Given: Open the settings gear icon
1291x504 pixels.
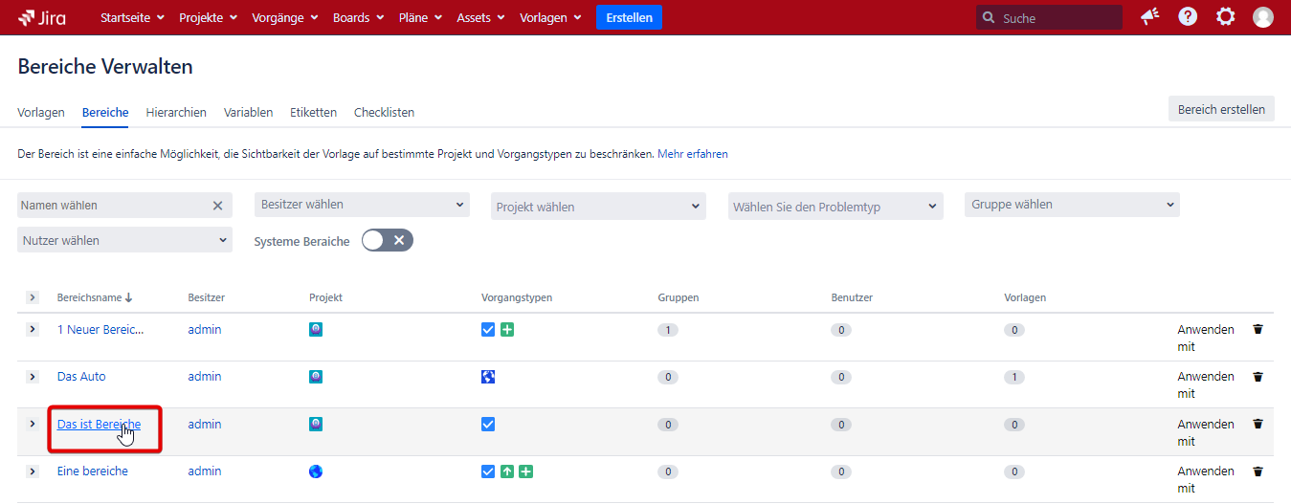Looking at the screenshot, I should 1225,17.
